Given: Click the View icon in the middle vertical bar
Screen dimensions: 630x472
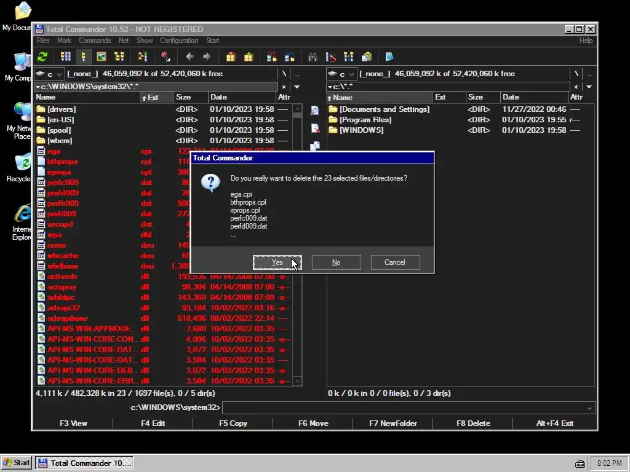Looking at the screenshot, I should pos(314,111).
